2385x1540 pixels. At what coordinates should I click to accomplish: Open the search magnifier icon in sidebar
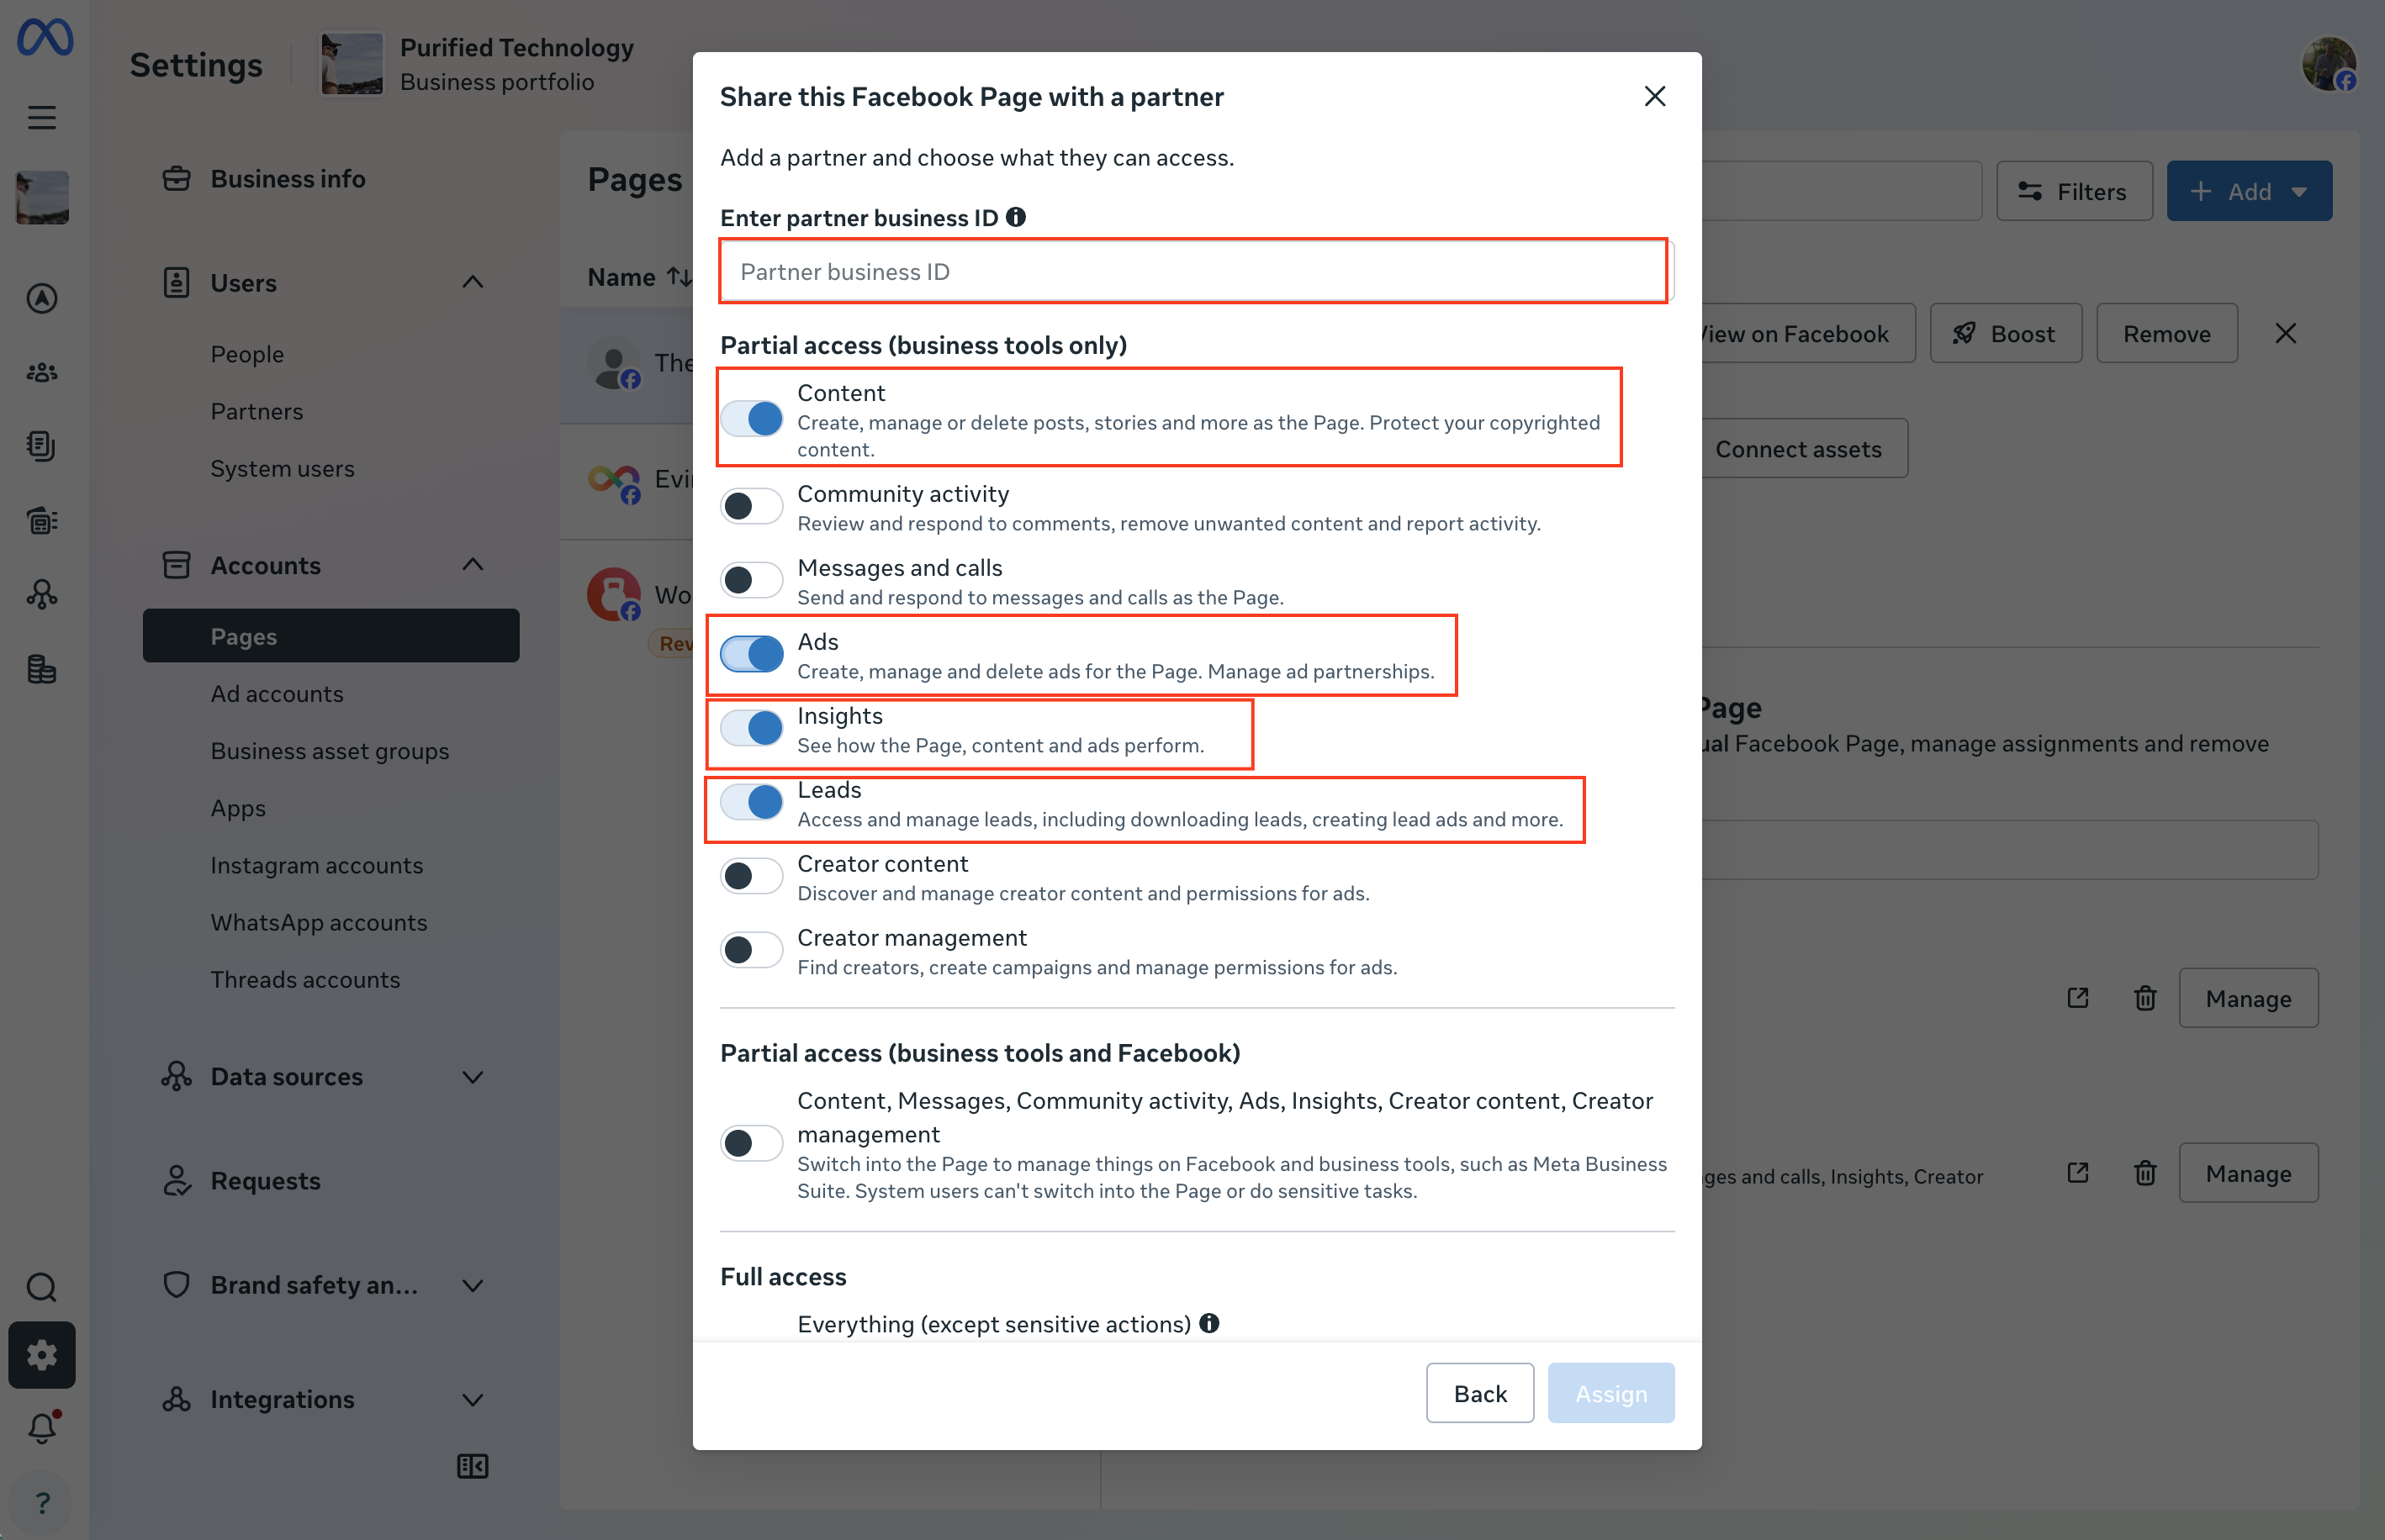(42, 1287)
